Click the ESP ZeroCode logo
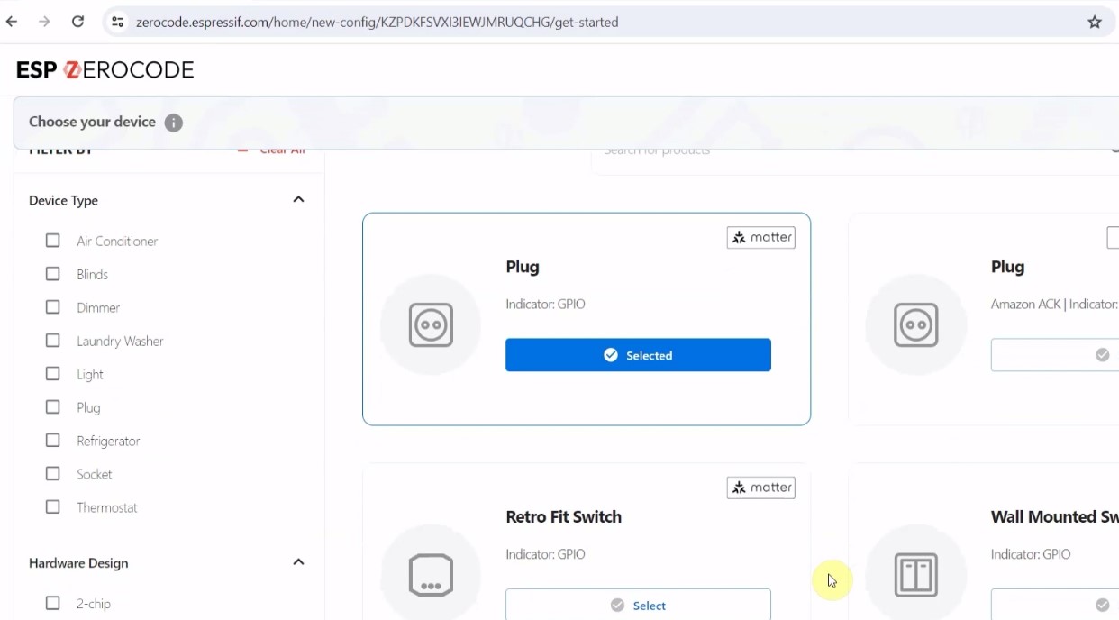Viewport: 1119px width, 620px height. [104, 69]
